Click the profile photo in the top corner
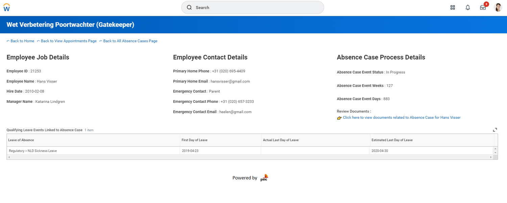This screenshot has width=507, height=203. [498, 7]
